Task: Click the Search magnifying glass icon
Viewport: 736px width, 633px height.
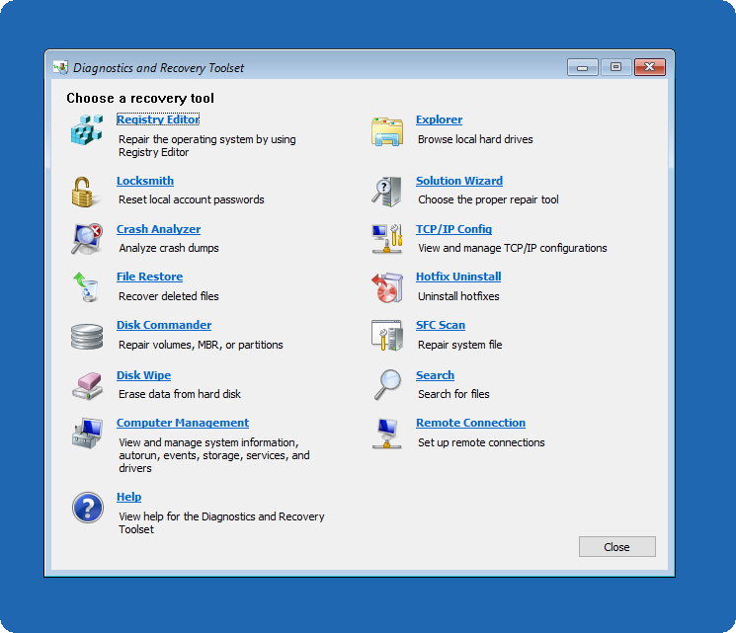Action: click(386, 384)
